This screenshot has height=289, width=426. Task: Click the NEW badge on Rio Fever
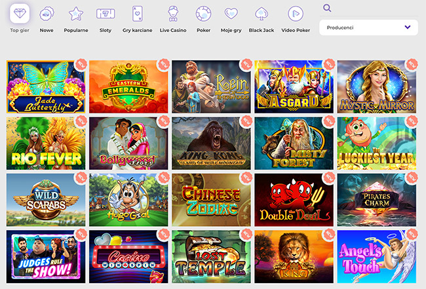(81, 121)
